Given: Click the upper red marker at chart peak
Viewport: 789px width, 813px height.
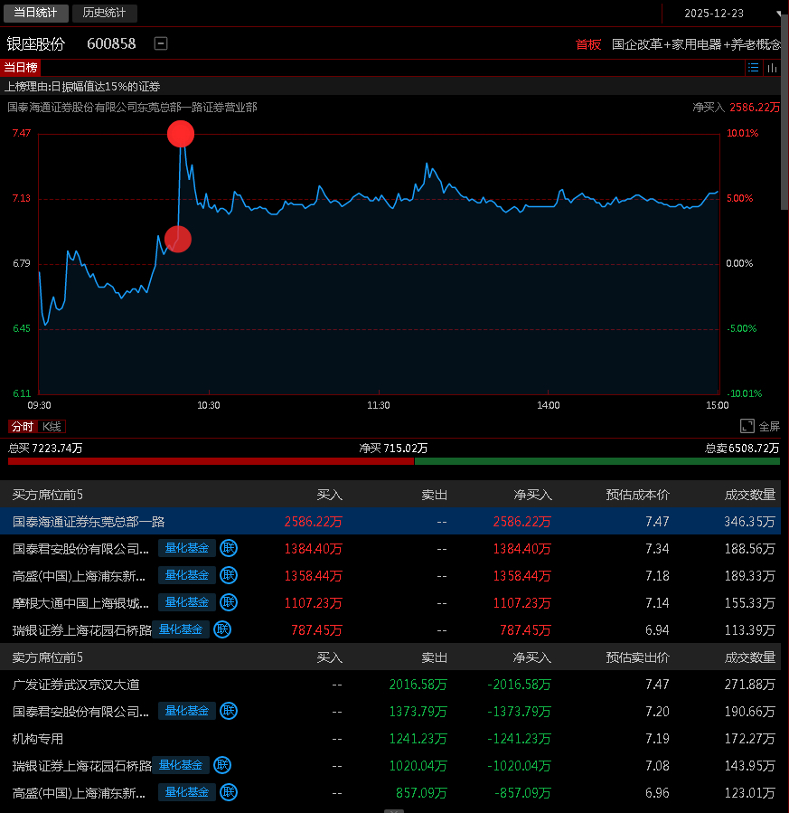Looking at the screenshot, I should click(x=181, y=134).
